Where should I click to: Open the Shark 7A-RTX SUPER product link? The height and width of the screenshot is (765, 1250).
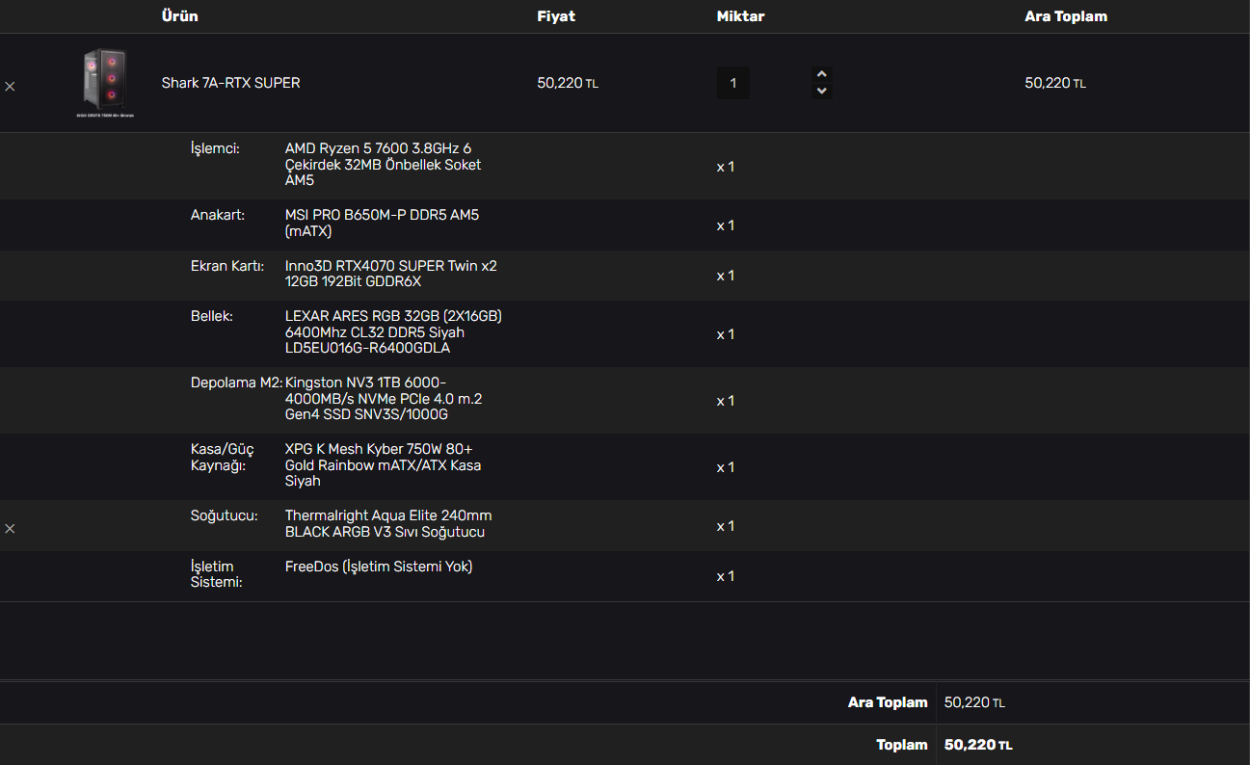coord(230,83)
